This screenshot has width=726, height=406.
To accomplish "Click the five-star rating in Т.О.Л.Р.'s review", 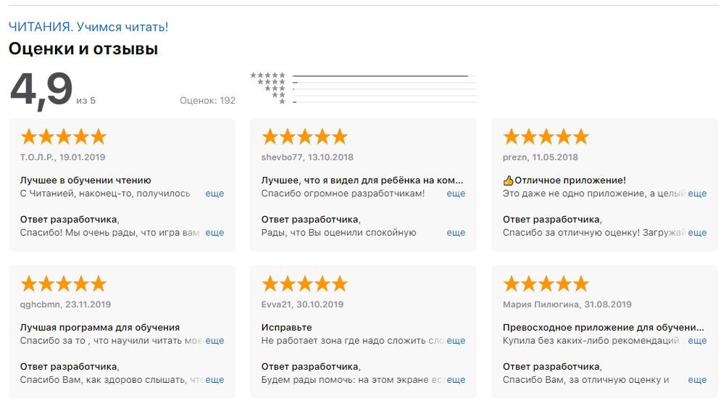I will click(63, 136).
